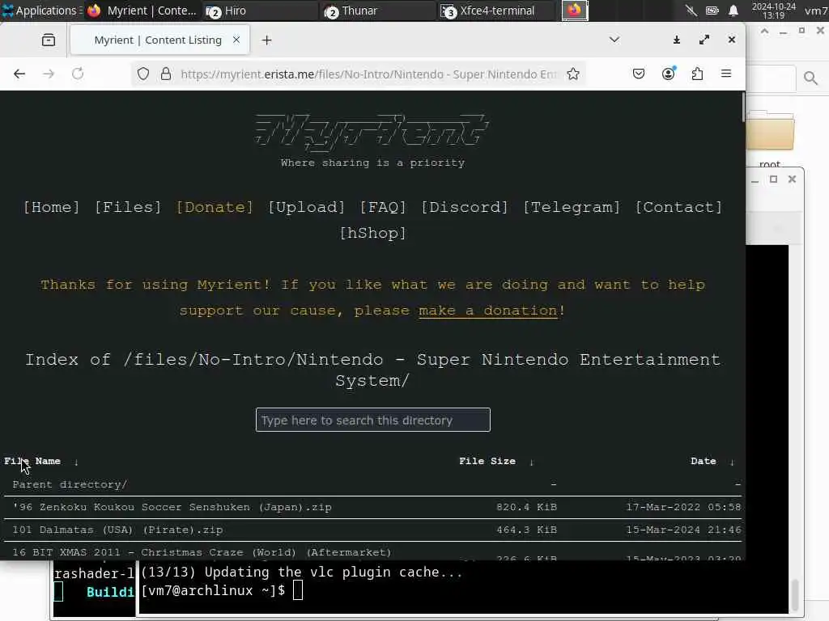Open the Applications menu in panel
The height and width of the screenshot is (621, 829).
coord(41,10)
